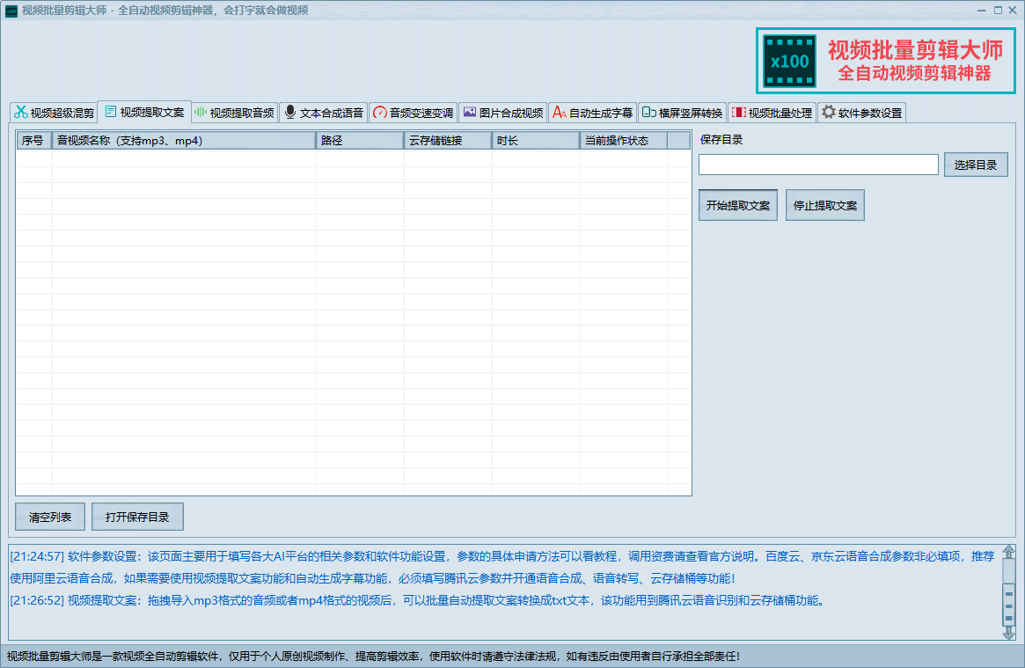Click the 音视频名称 column header
The image size is (1025, 668).
click(184, 141)
